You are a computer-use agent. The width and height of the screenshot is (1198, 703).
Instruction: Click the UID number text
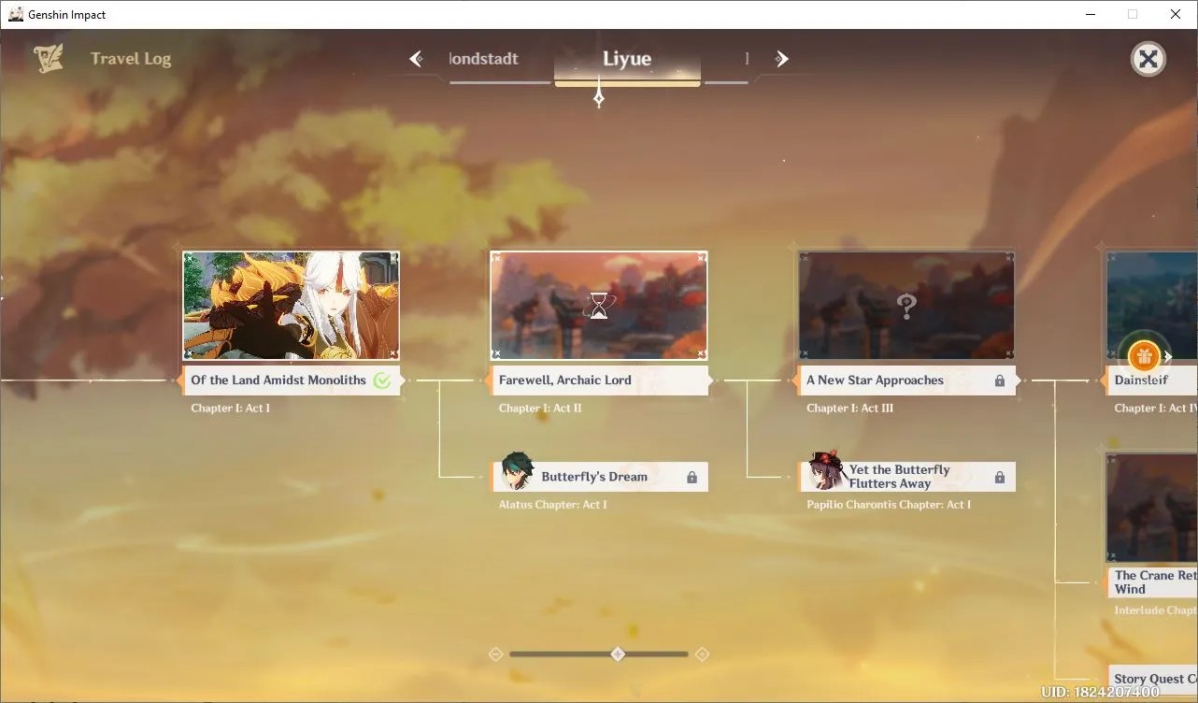1100,693
